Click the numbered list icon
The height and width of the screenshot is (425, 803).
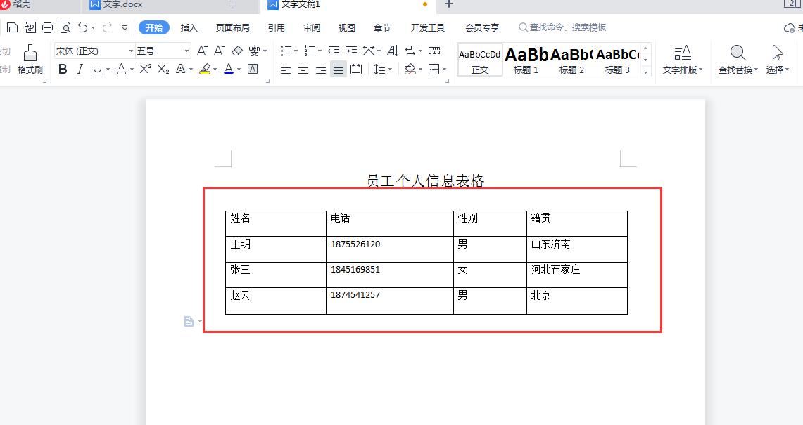tap(310, 51)
